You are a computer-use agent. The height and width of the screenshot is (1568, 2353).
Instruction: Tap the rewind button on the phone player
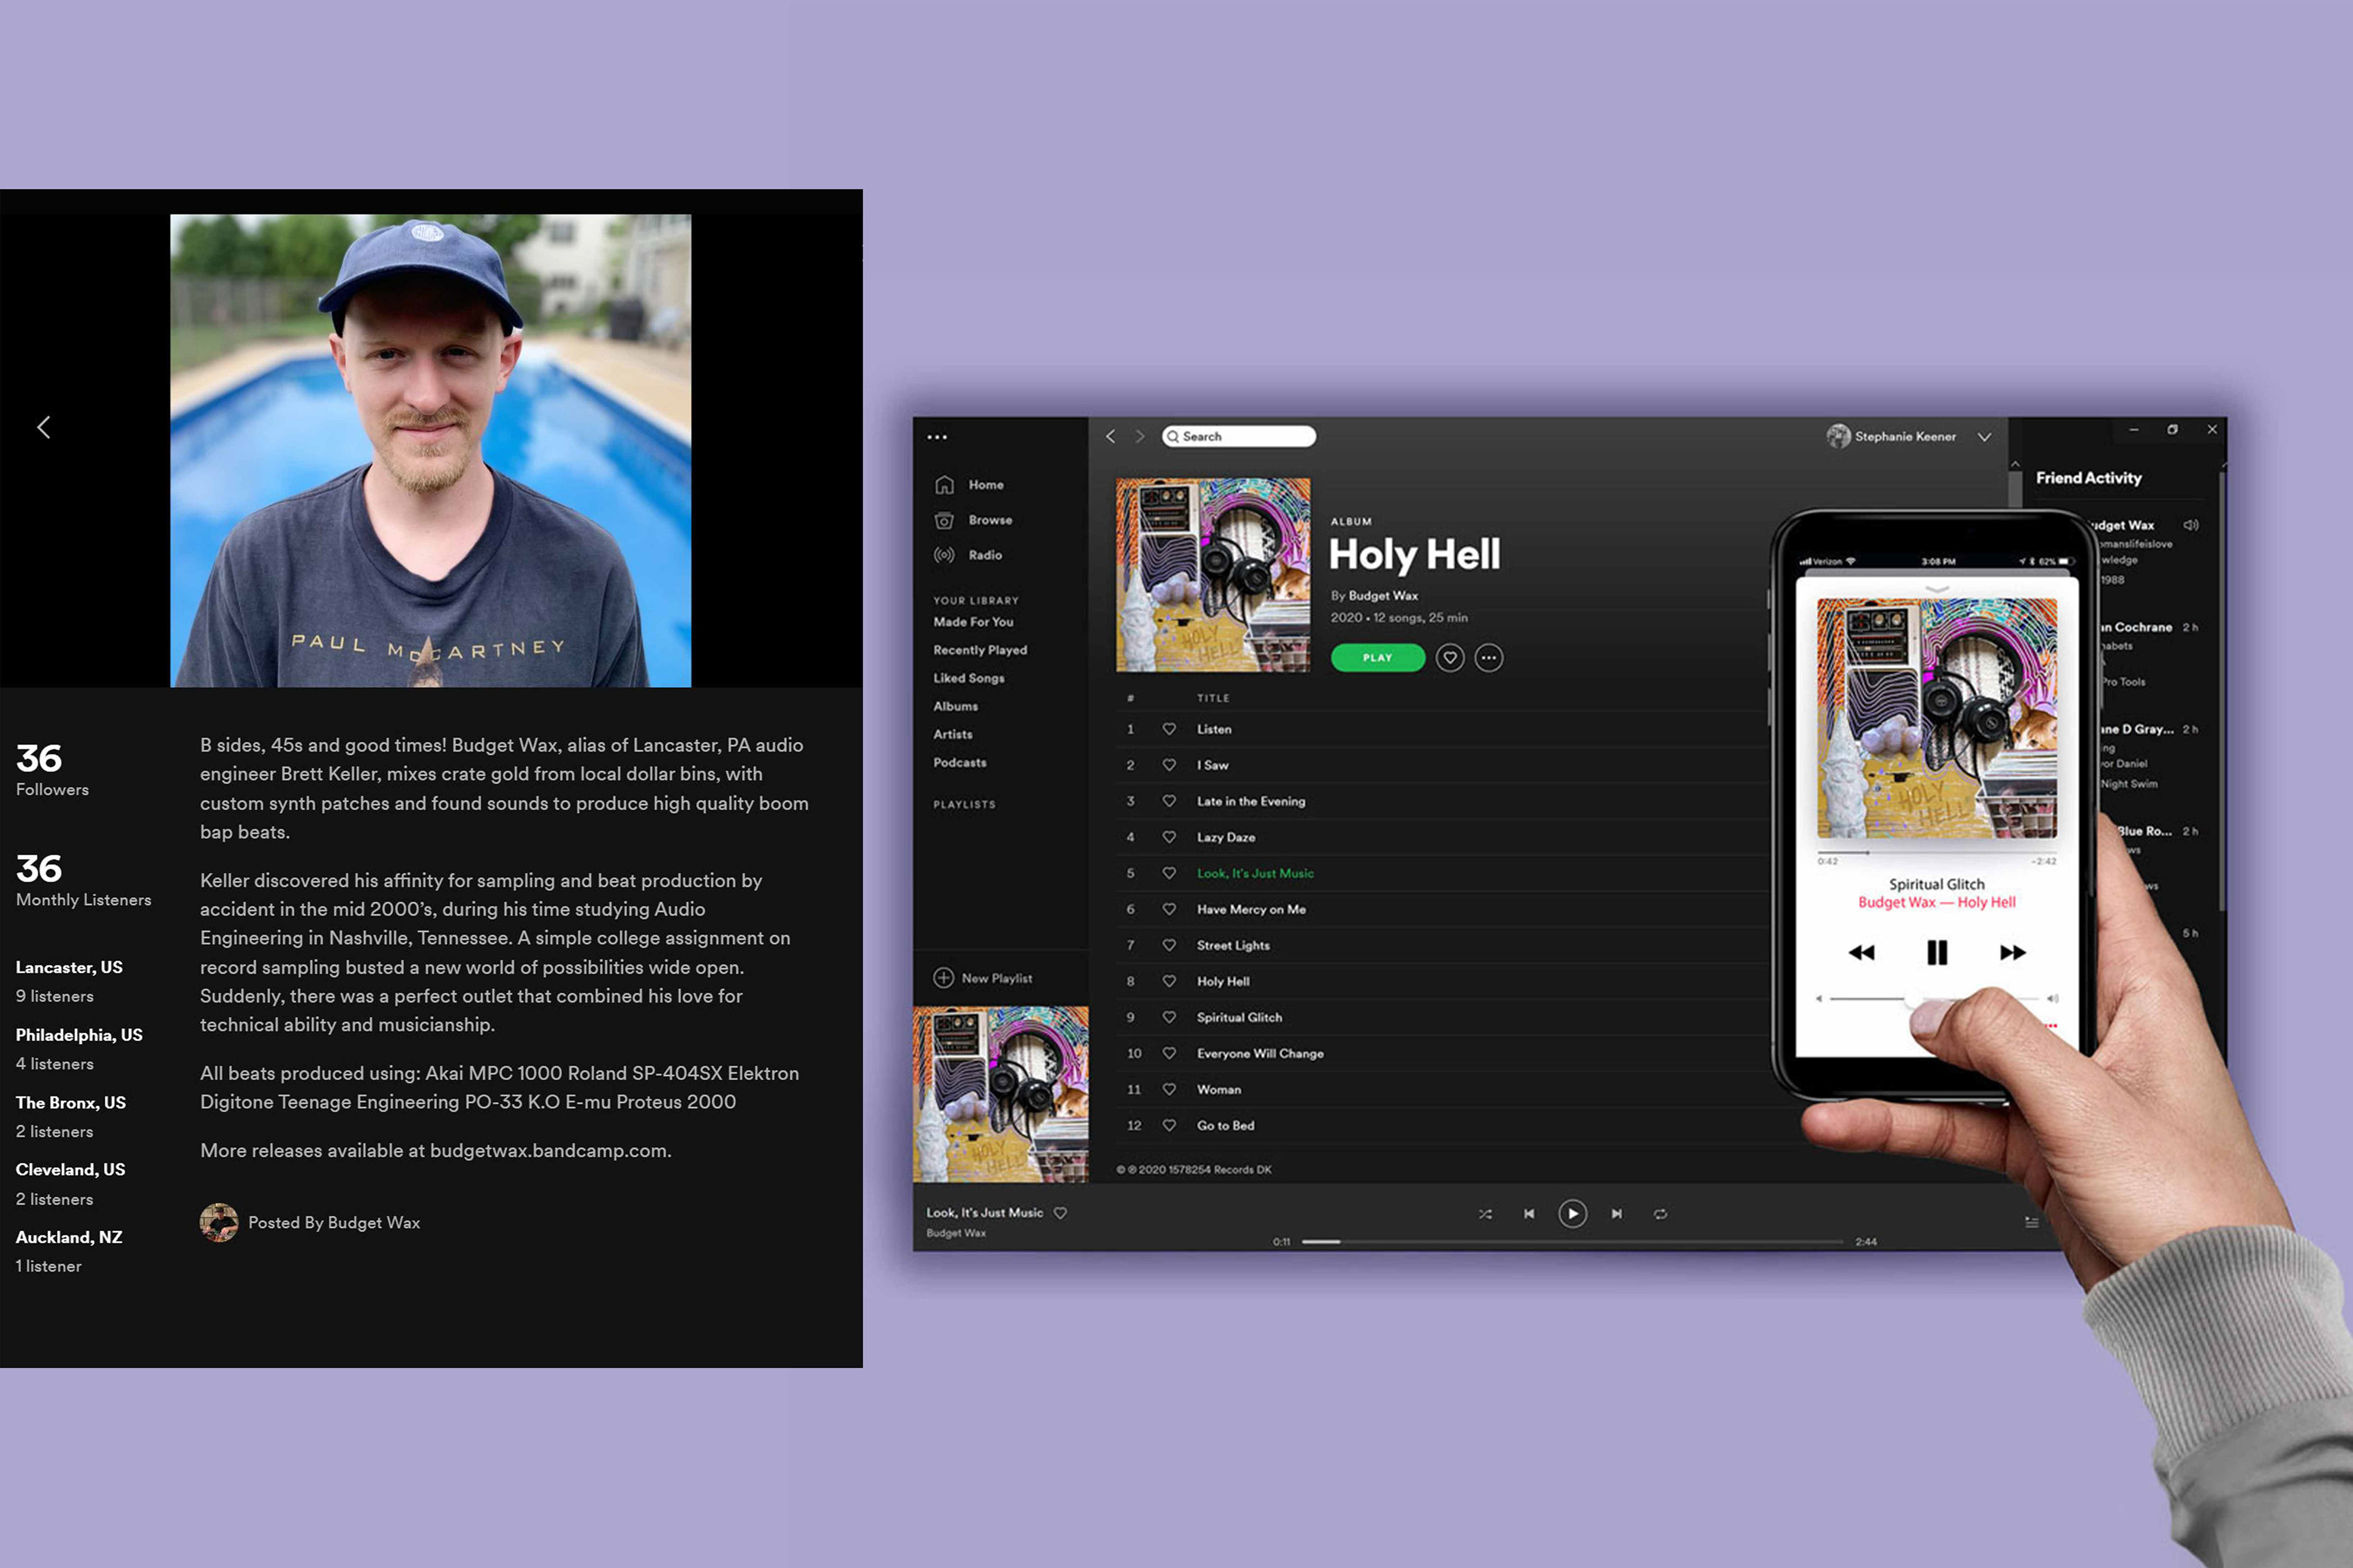click(x=1861, y=953)
